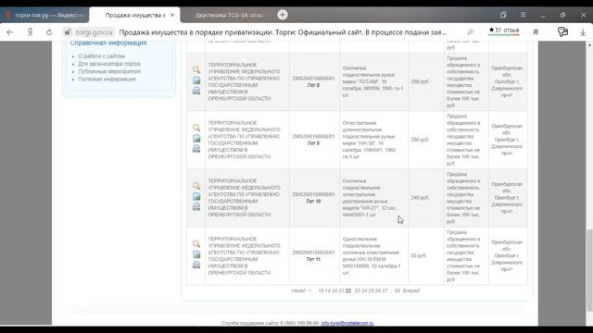593x333 pixels.
Task: Open the browser hamburger menu
Action: pyautogui.click(x=523, y=15)
